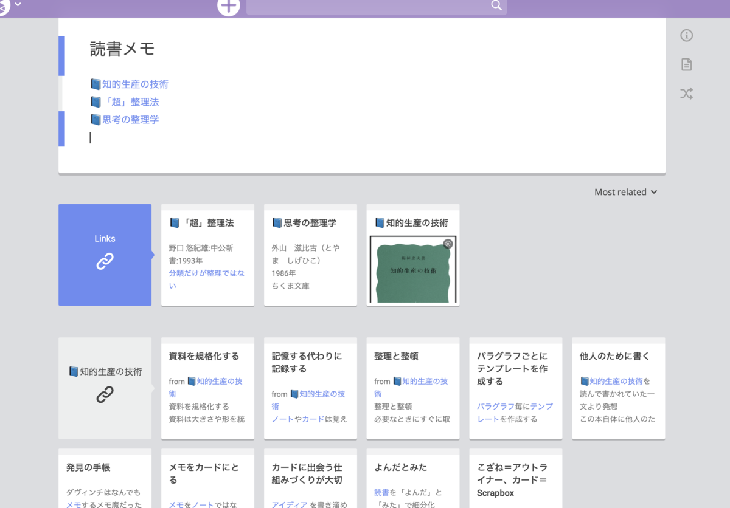The width and height of the screenshot is (730, 508).
Task: Open the 資料を規格化する card
Action: (x=207, y=388)
